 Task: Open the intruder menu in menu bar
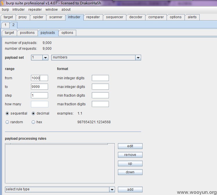[x=19, y=10]
